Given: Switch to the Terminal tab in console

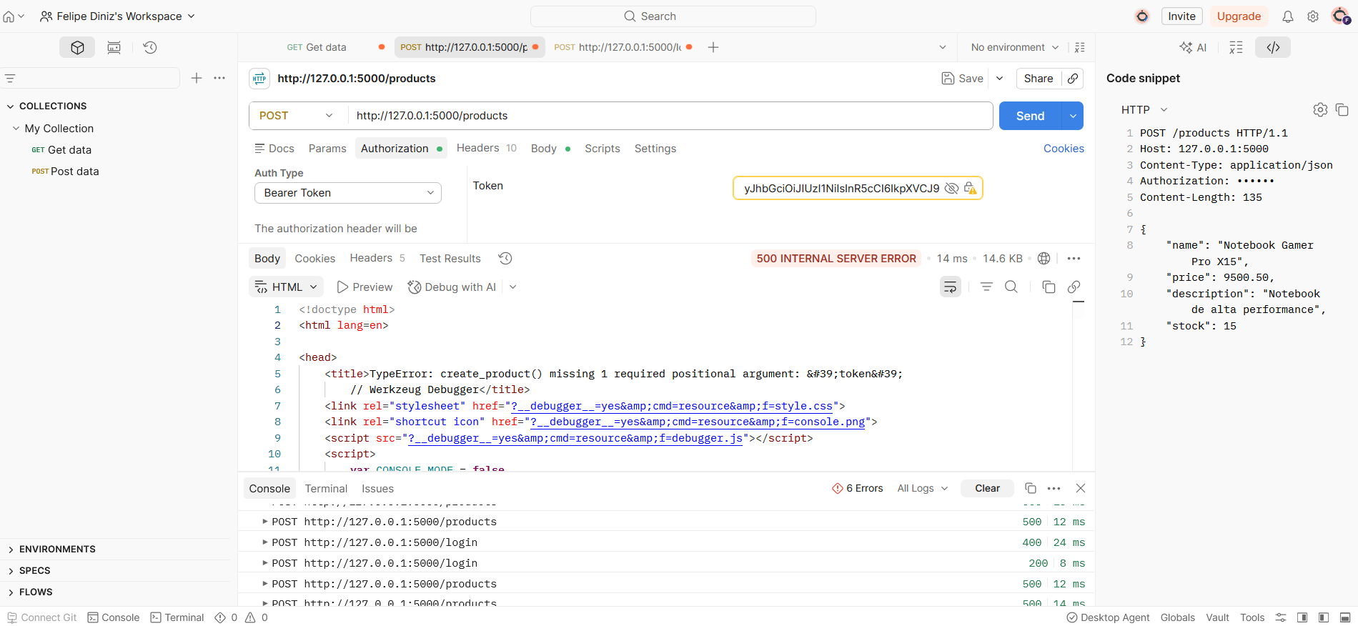Looking at the screenshot, I should point(326,489).
